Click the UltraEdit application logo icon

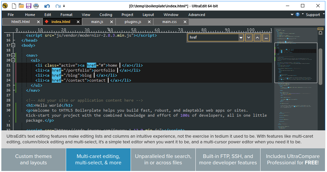pos(5,6)
